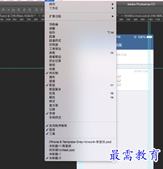The width and height of the screenshot is (163, 169).
Task: Toggle off 应用程序框架
Action: coord(81,125)
